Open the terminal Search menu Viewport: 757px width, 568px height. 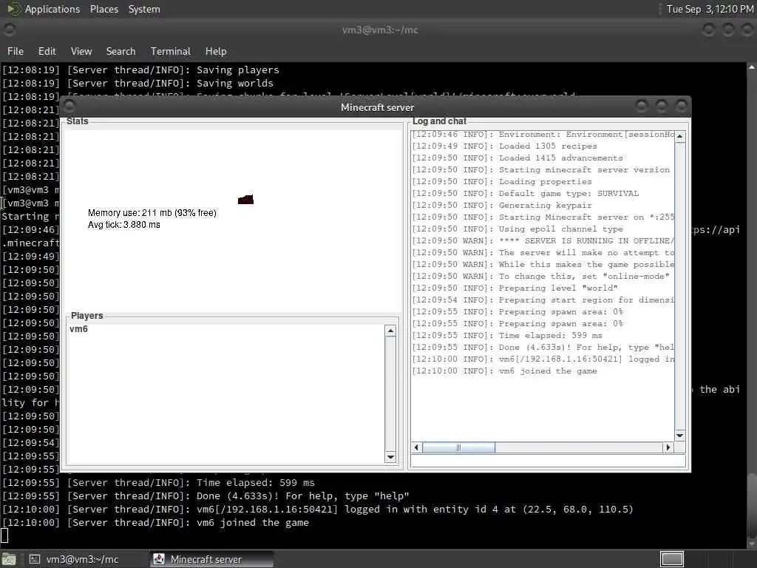coord(120,51)
